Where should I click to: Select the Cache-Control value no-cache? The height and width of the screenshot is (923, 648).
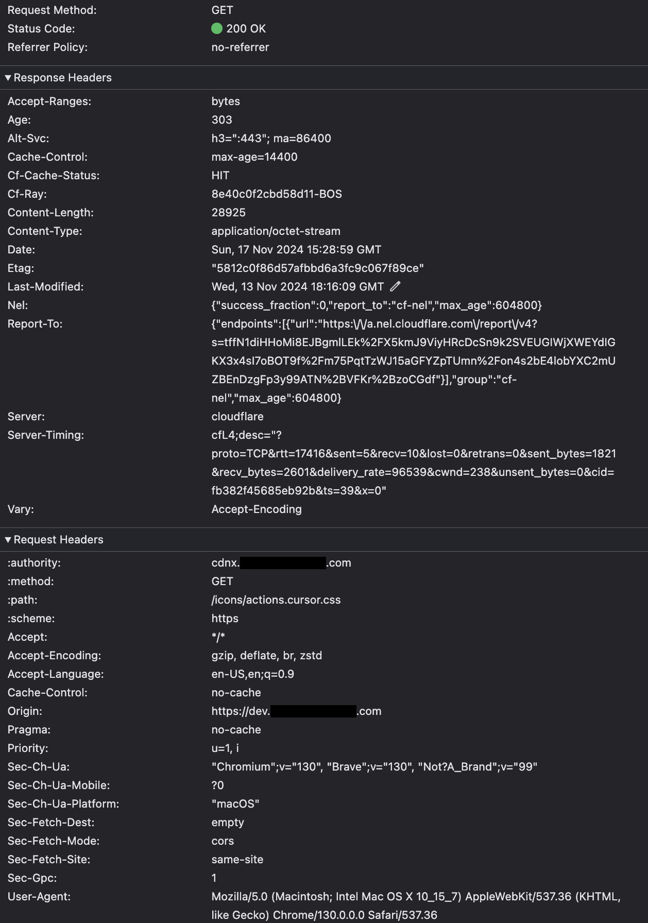(236, 692)
